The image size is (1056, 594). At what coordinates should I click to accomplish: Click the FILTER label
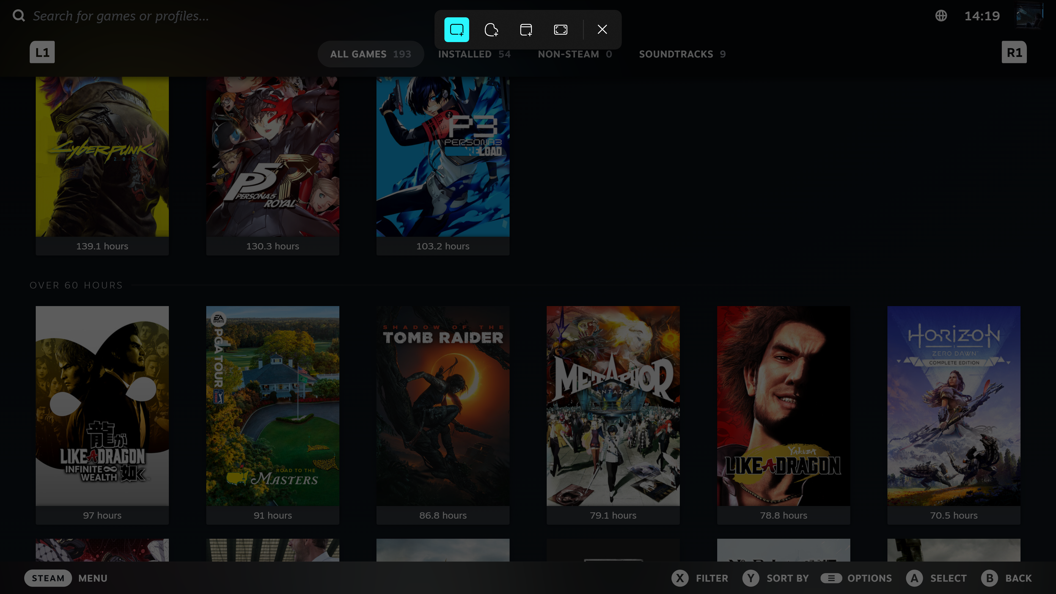pos(712,578)
